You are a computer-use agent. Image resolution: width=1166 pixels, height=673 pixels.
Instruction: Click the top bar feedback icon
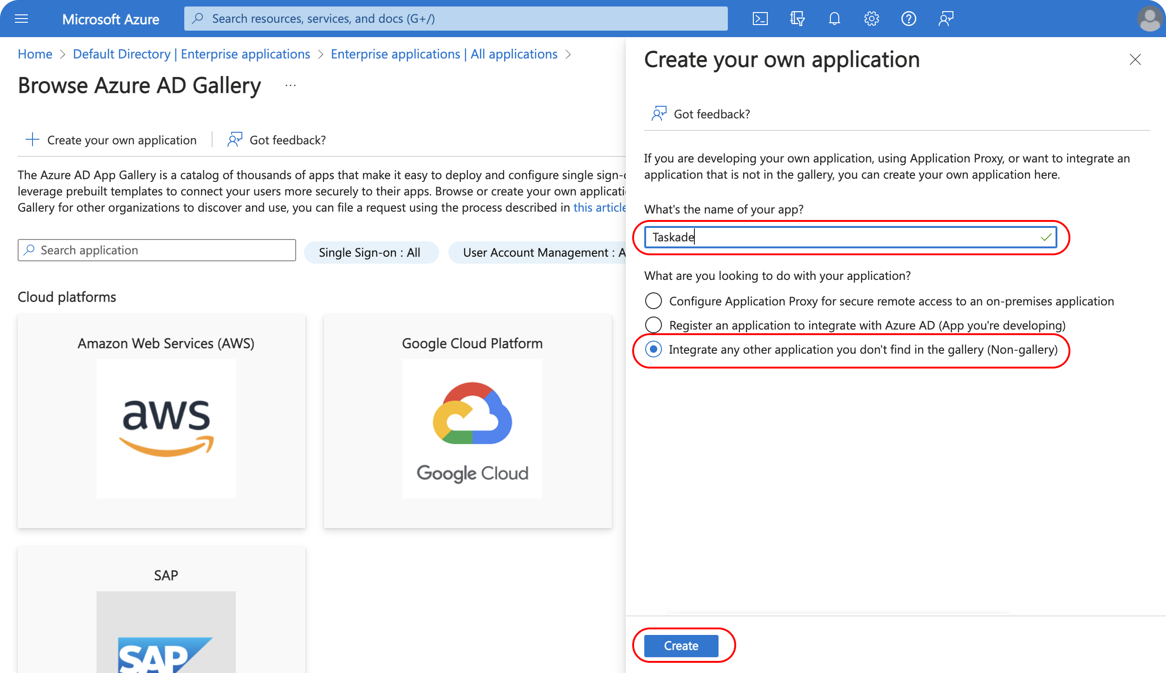[946, 19]
